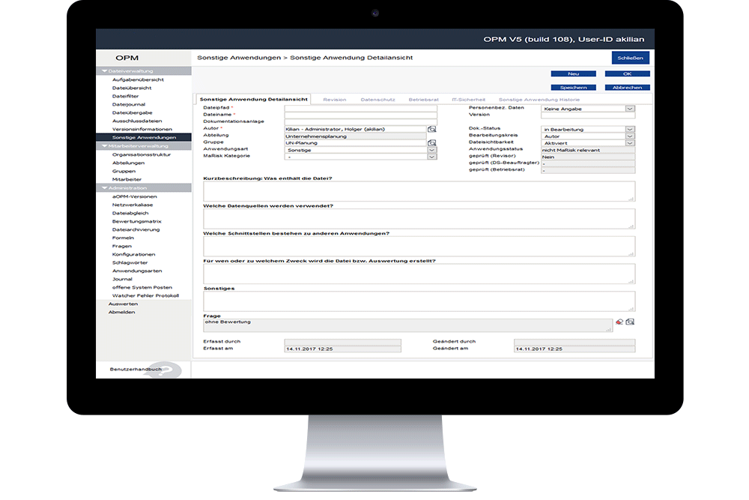Open the Personenbez. Daten dropdown
Image resolution: width=749 pixels, height=500 pixels.
click(630, 108)
